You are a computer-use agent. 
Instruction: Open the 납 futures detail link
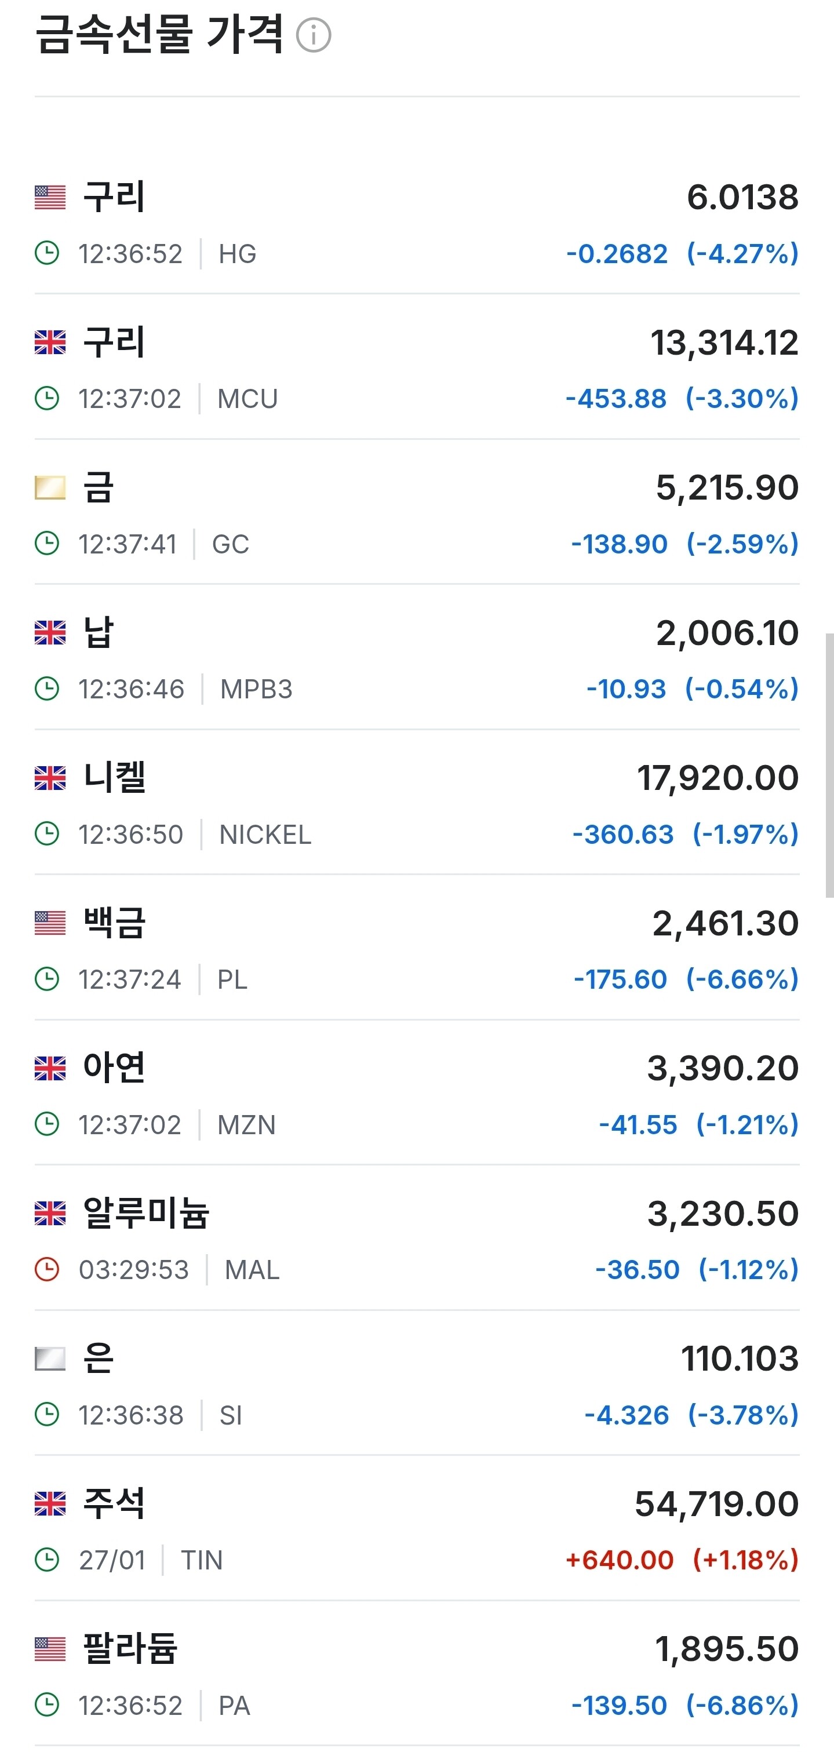pyautogui.click(x=98, y=632)
